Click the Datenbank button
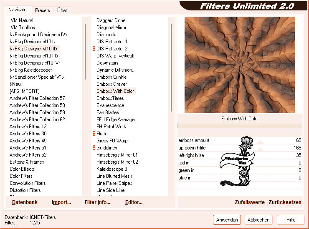 tap(25, 202)
